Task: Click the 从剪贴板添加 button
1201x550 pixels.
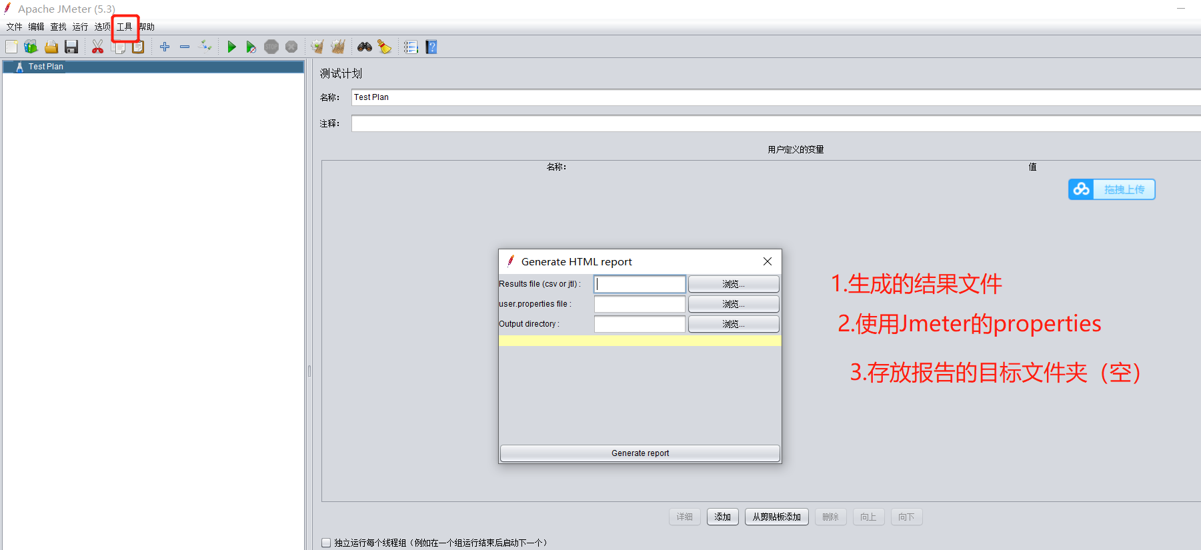Action: pos(777,517)
